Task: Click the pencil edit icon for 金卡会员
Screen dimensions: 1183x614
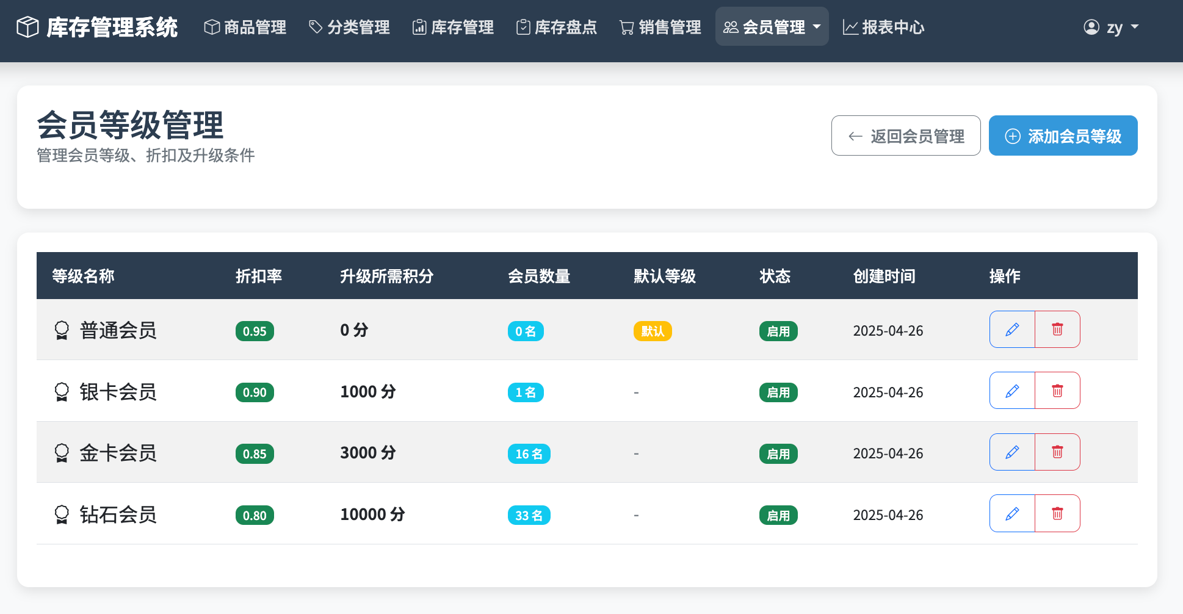Action: coord(1012,452)
